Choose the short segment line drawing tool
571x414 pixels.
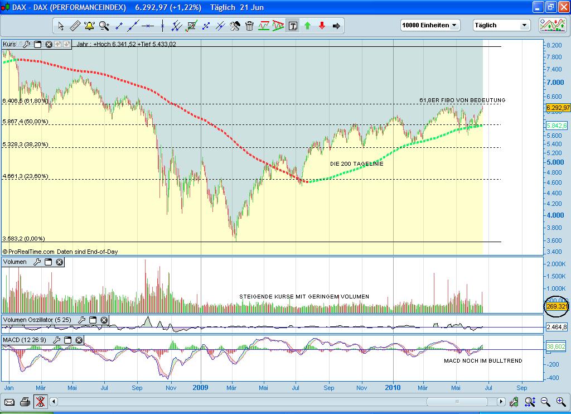click(x=119, y=26)
